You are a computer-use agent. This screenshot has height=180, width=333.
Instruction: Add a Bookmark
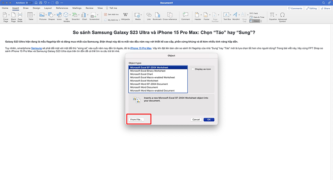pyautogui.click(x=157, y=16)
